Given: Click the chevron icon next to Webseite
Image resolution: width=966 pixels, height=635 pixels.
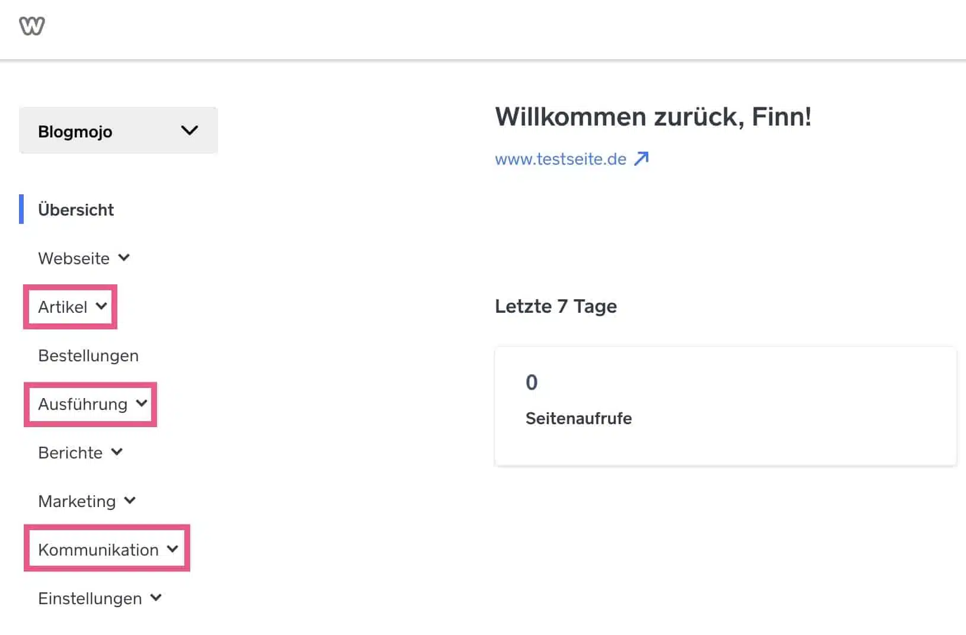Looking at the screenshot, I should tap(124, 258).
